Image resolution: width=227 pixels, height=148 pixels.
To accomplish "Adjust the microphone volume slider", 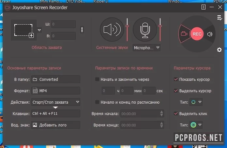I will coord(160,26).
